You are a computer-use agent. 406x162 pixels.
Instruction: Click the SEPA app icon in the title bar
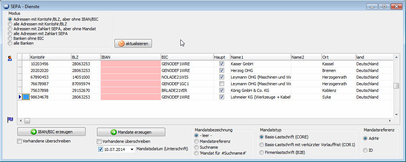[x=6, y=6]
